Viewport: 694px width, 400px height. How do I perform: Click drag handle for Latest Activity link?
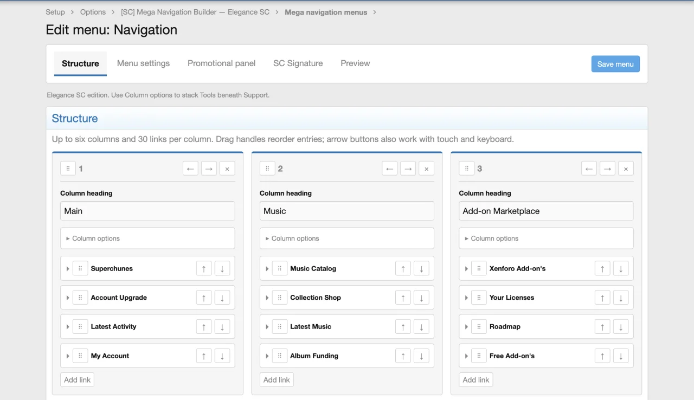[x=80, y=327]
